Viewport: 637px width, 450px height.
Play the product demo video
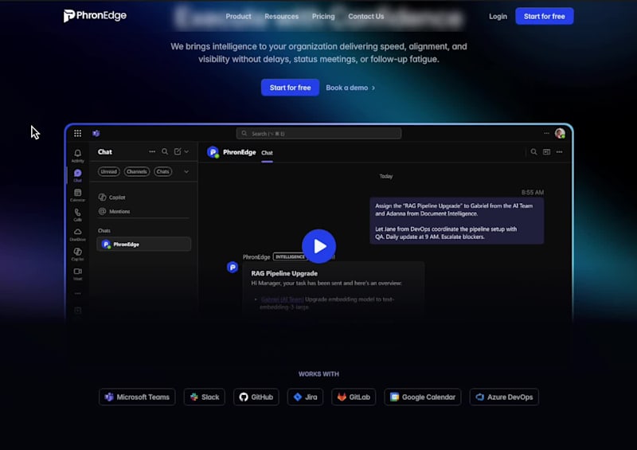click(x=319, y=246)
